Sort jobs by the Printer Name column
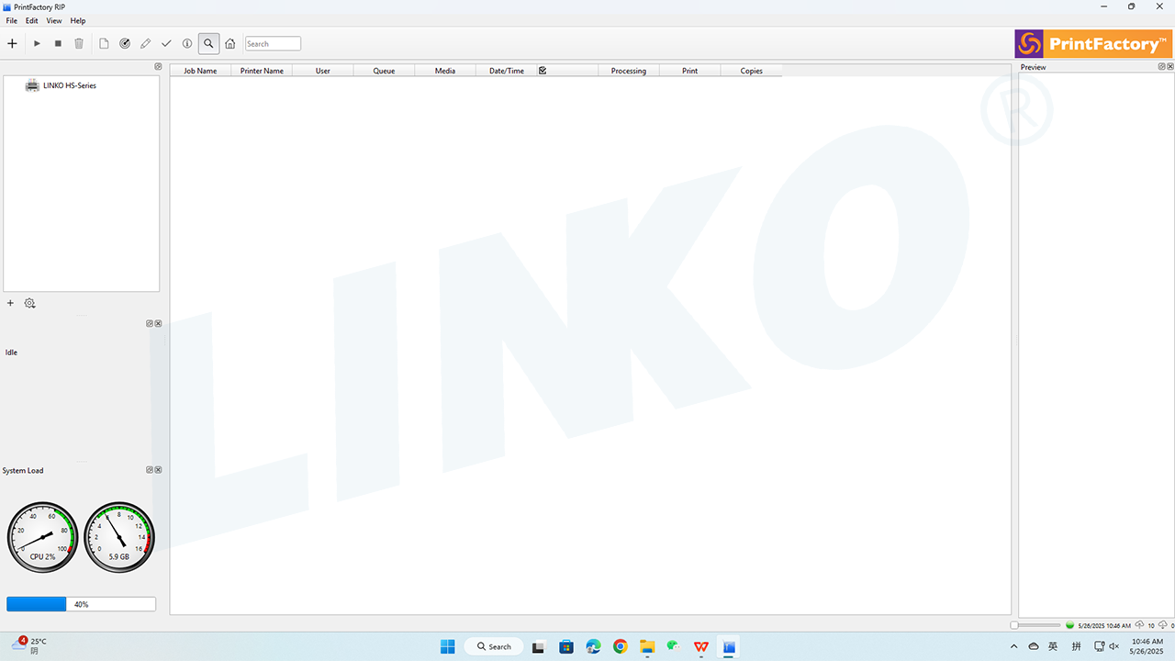This screenshot has height=661, width=1175. pyautogui.click(x=262, y=71)
